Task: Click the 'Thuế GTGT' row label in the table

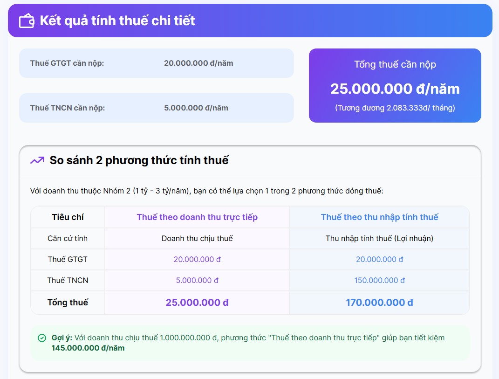Action: (x=68, y=259)
